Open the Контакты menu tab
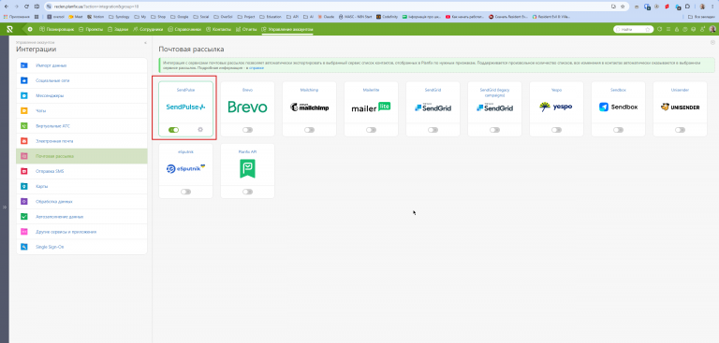The height and width of the screenshot is (343, 719). pyautogui.click(x=218, y=29)
